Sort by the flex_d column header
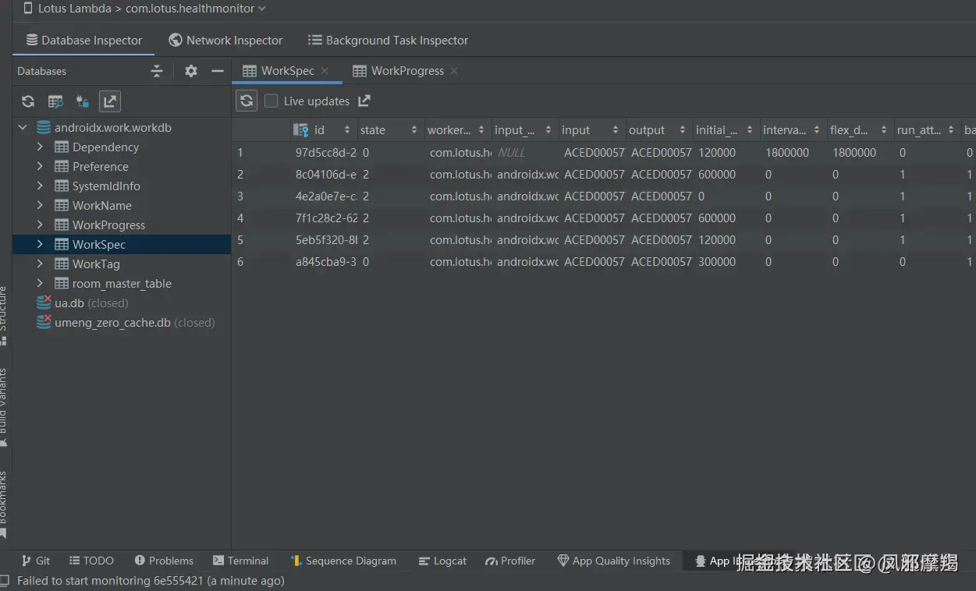The width and height of the screenshot is (976, 591). coord(861,130)
